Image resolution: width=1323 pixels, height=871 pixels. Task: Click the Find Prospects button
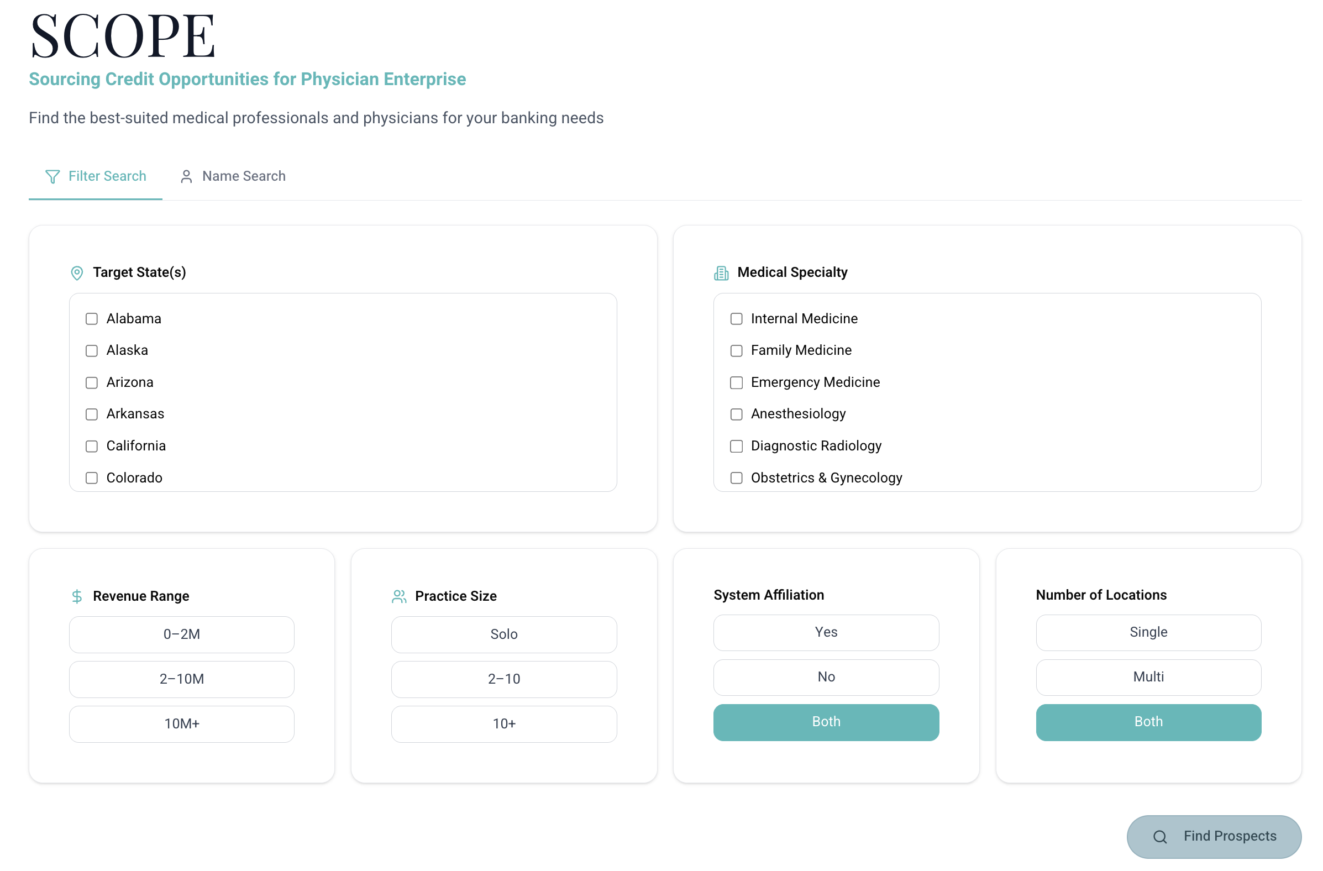click(x=1214, y=836)
